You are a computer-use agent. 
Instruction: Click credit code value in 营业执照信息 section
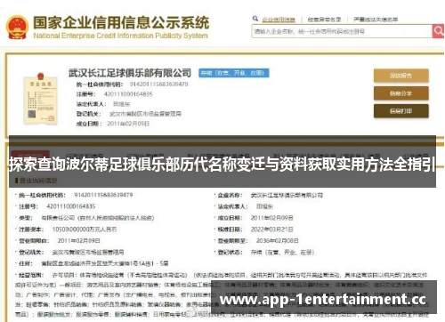coord(103,195)
